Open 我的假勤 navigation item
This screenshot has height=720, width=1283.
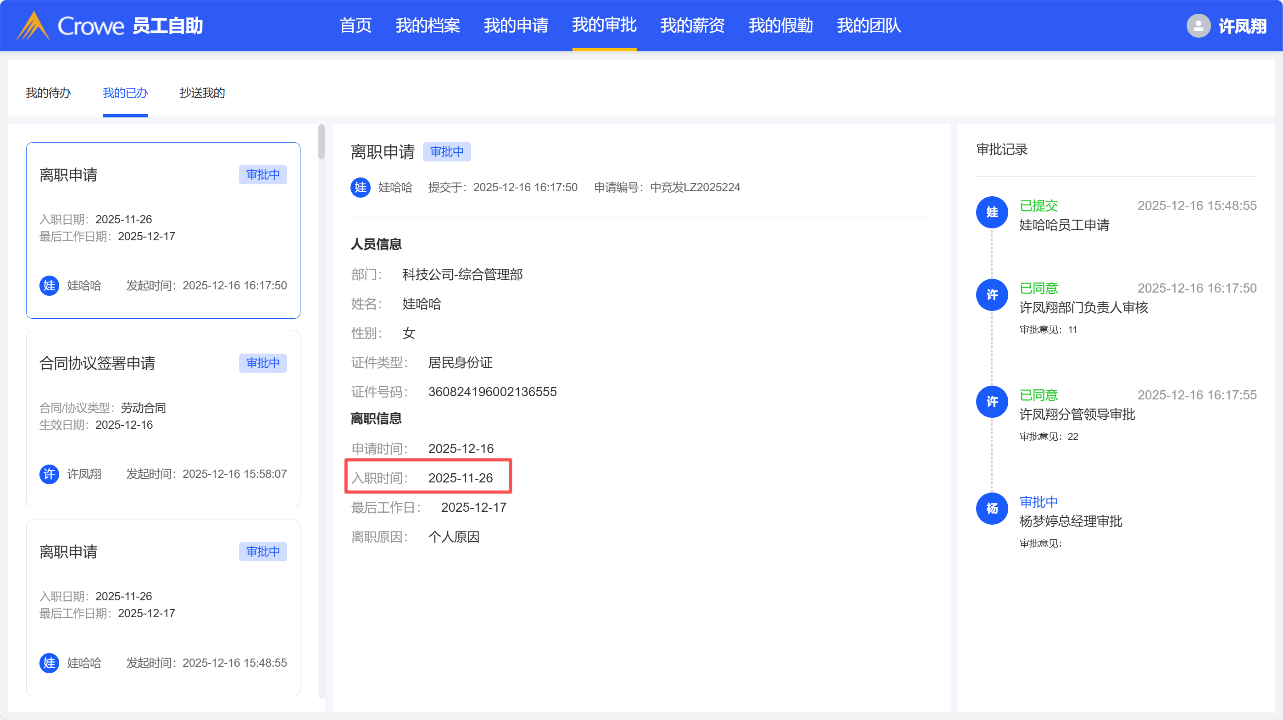click(x=780, y=25)
